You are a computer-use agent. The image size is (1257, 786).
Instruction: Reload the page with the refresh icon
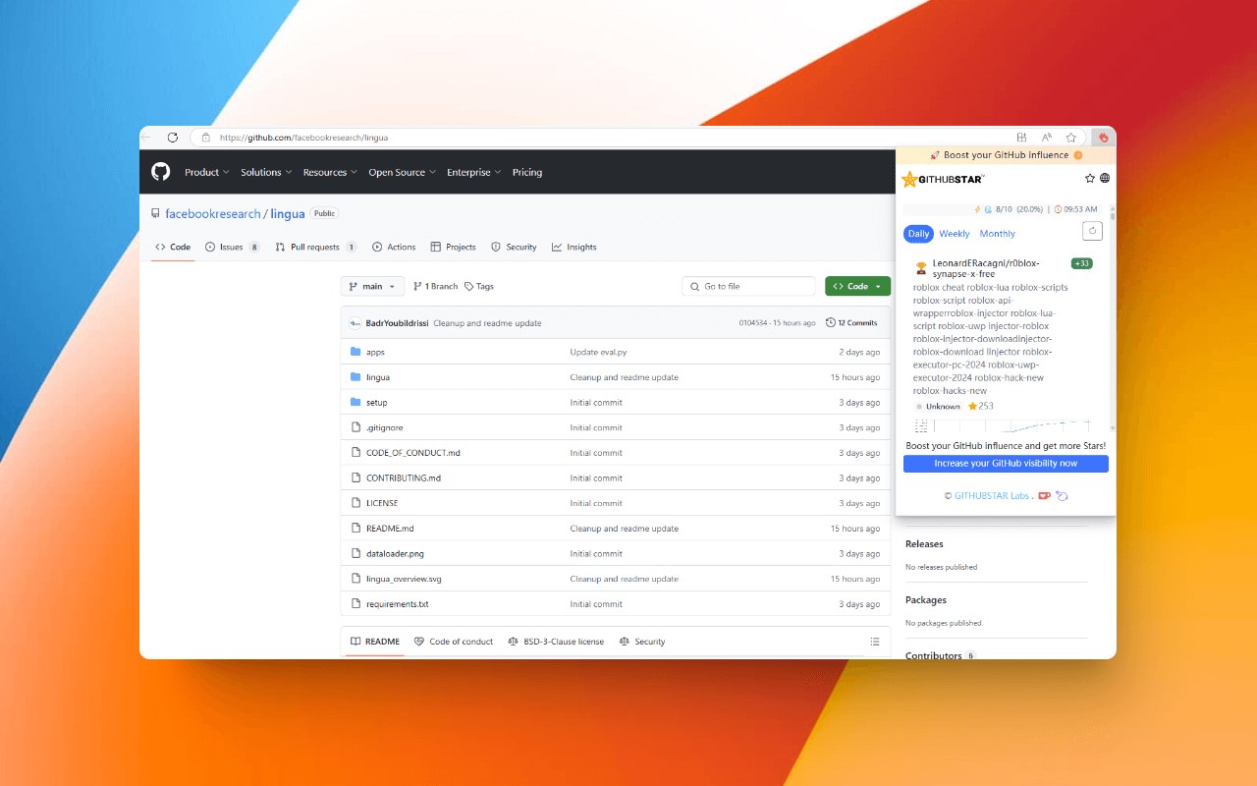(173, 138)
